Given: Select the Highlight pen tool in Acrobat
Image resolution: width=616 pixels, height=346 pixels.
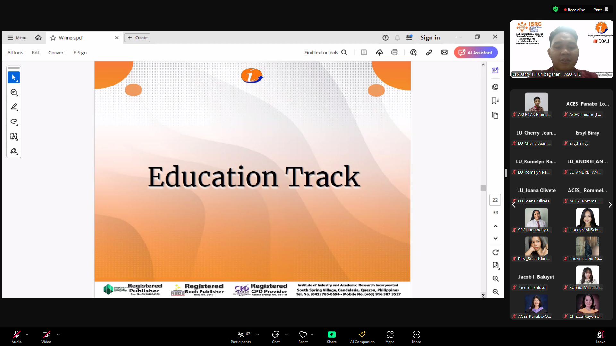Looking at the screenshot, I should click(x=14, y=107).
